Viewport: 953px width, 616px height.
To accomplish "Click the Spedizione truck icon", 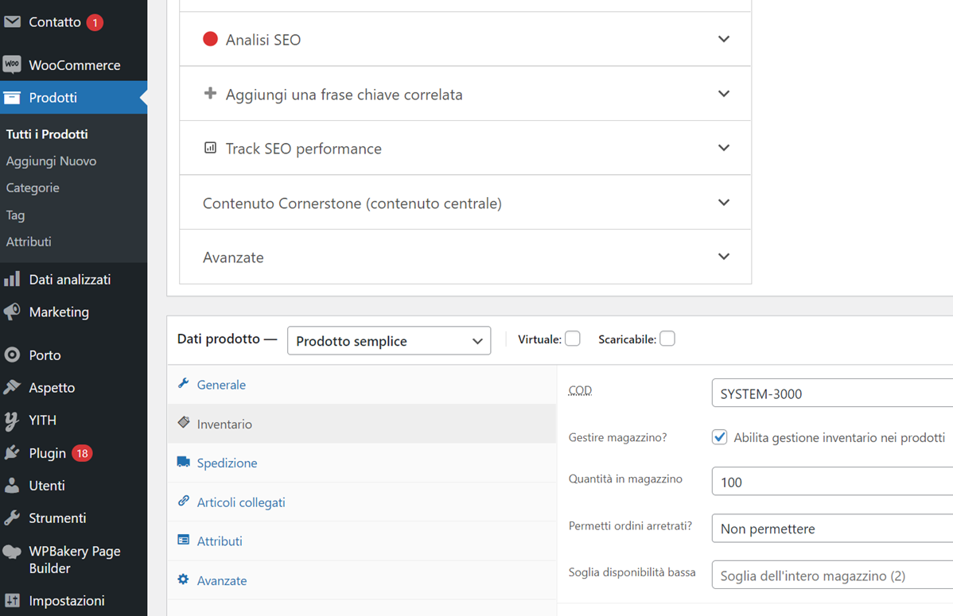I will (x=184, y=463).
